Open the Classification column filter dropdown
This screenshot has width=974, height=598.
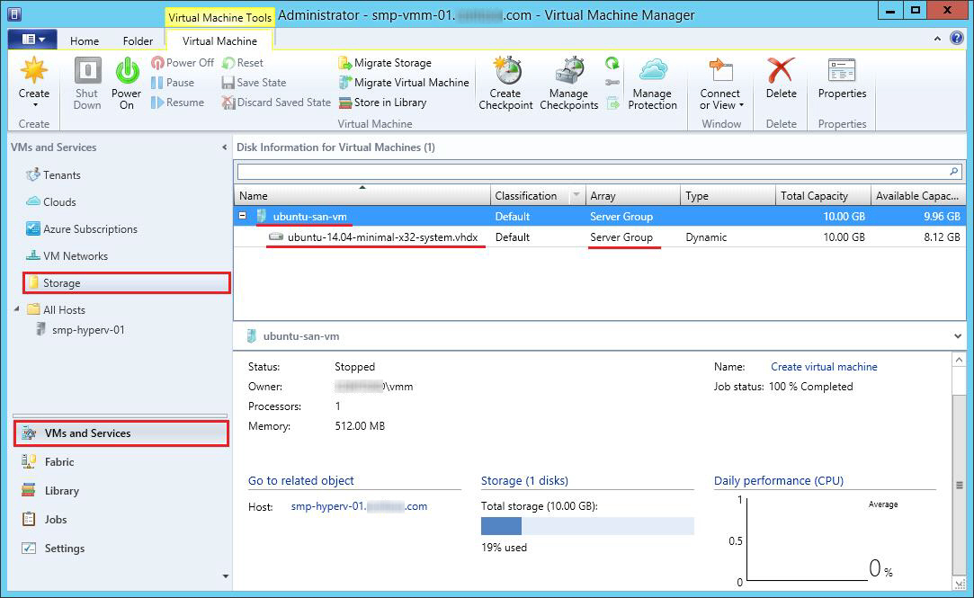click(x=576, y=196)
